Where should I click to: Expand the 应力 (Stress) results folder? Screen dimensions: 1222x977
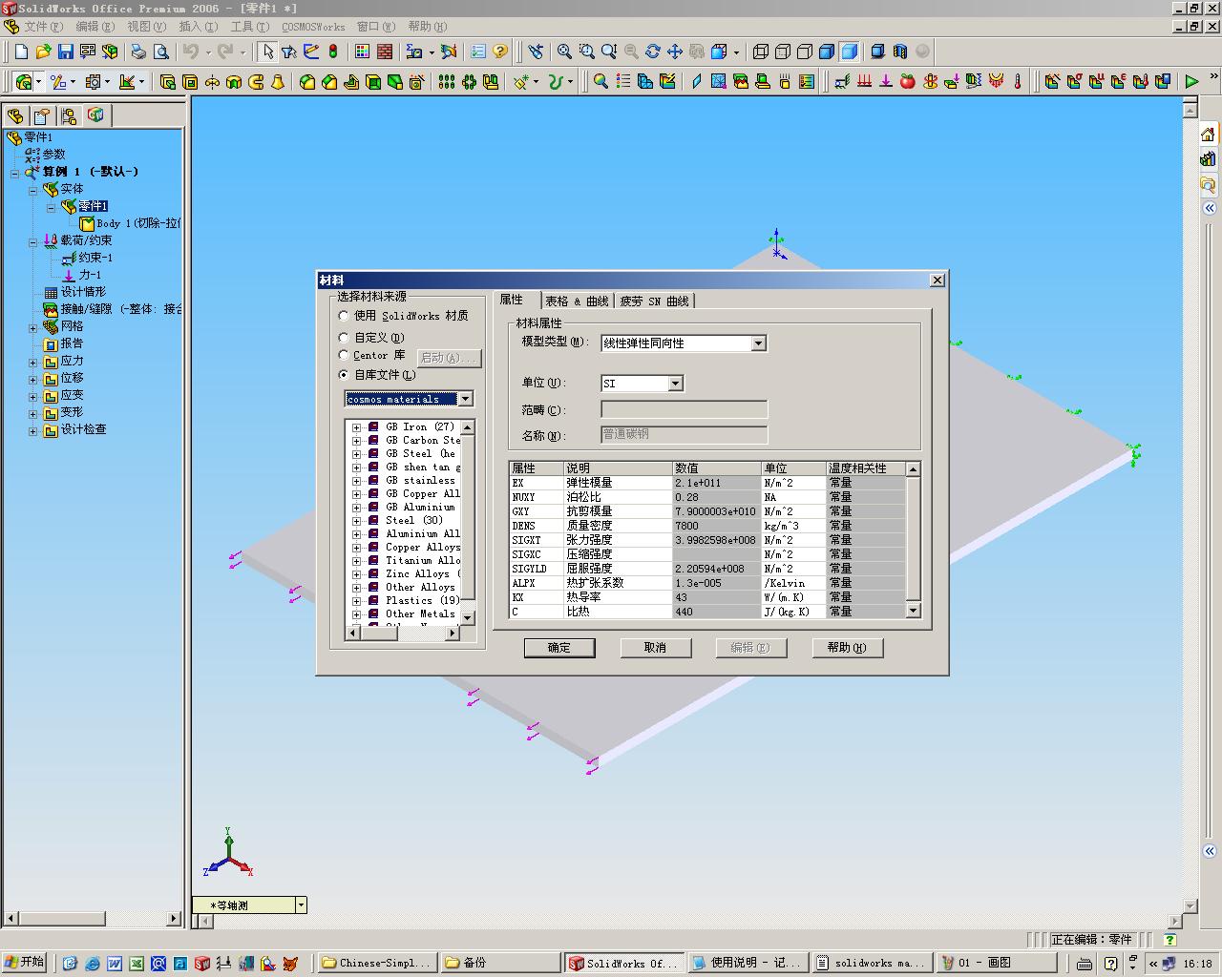(33, 363)
